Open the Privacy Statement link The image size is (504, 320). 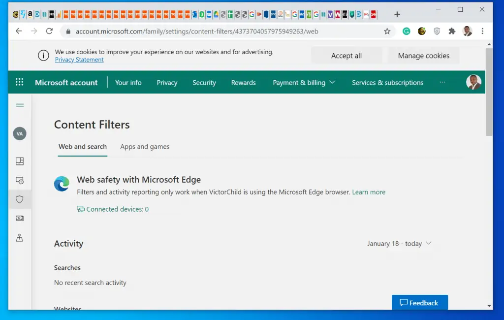point(79,60)
